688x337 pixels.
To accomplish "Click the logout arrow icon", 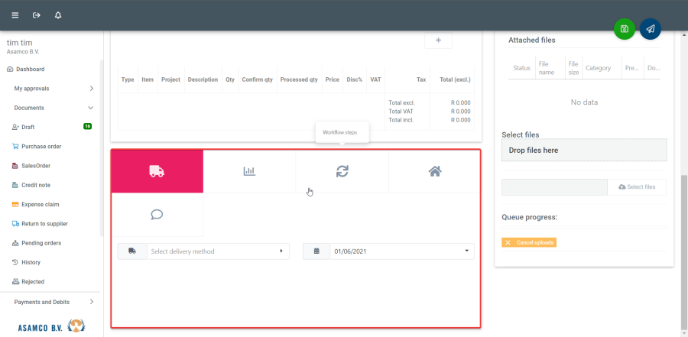I will (36, 15).
